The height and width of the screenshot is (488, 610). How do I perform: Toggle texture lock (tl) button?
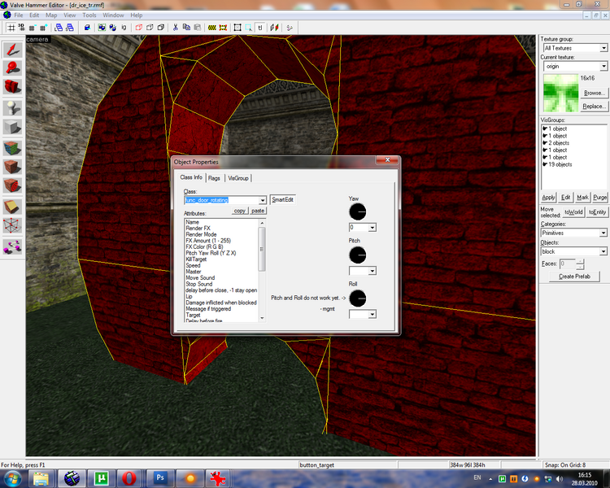coord(260,28)
